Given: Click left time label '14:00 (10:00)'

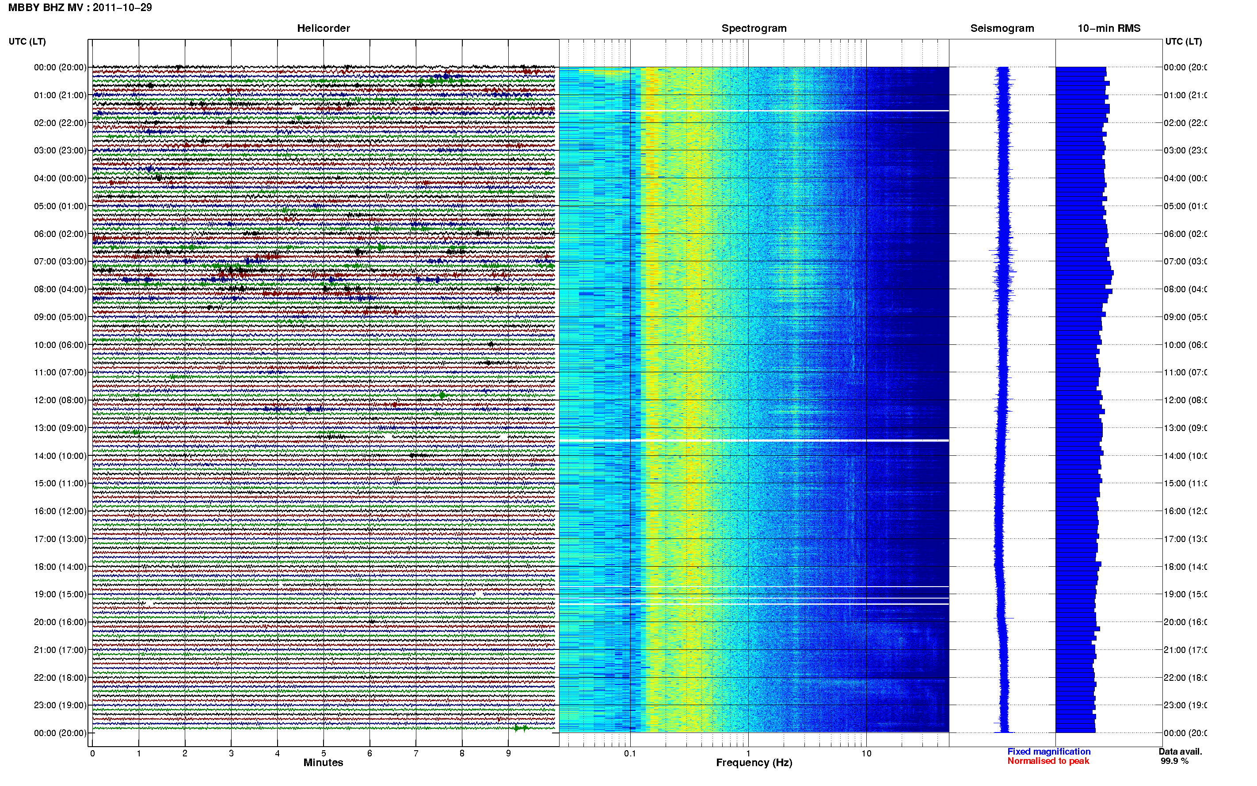Looking at the screenshot, I should coord(60,456).
